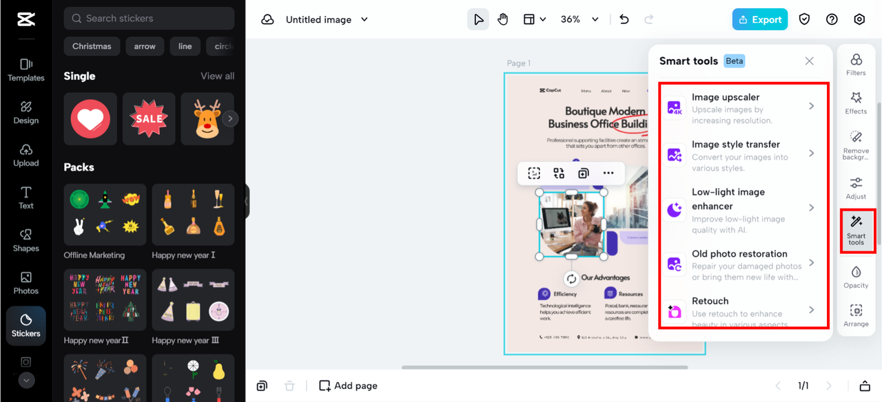
Task: Expand more sidebar items with down chevron
Action: [26, 379]
